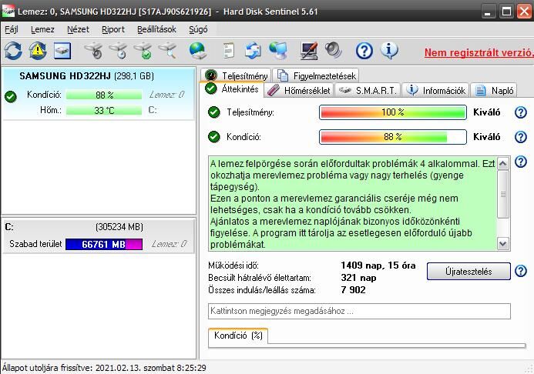Click the speaker sound toolbar icon

click(x=333, y=50)
